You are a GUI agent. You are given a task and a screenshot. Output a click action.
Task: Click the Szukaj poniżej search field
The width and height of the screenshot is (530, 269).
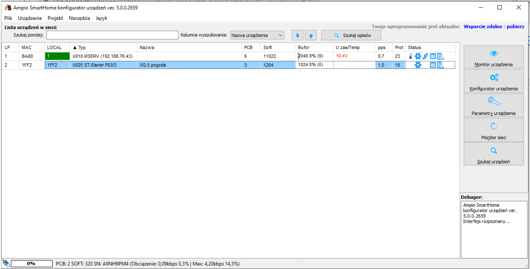pos(112,35)
